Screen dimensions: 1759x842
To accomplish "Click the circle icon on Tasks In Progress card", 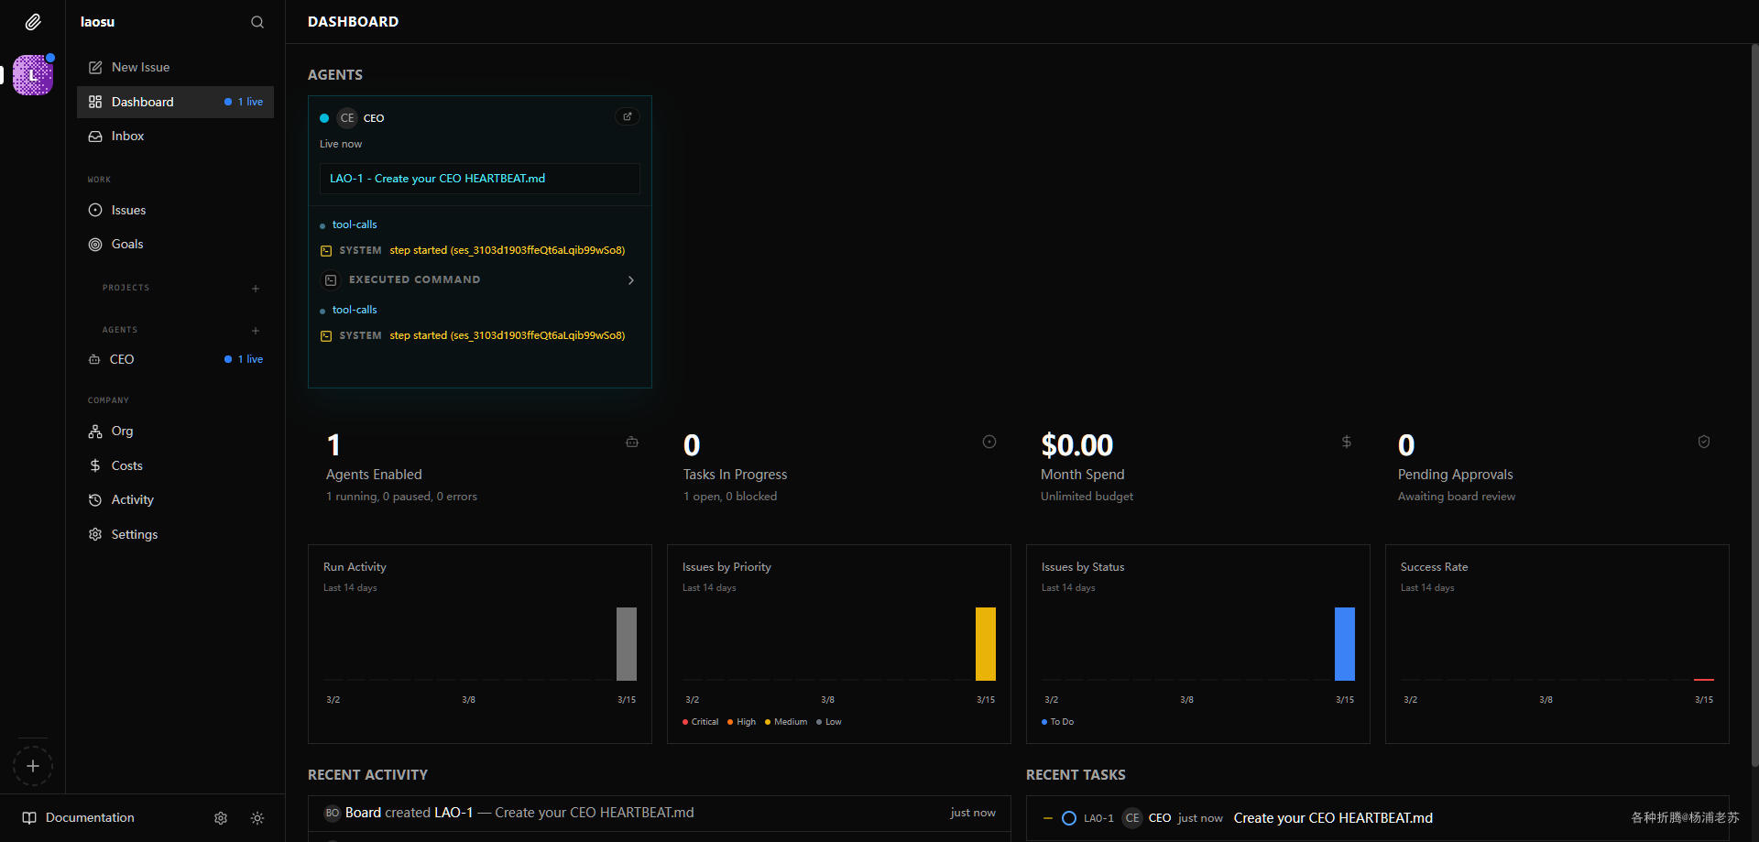I will 989,442.
